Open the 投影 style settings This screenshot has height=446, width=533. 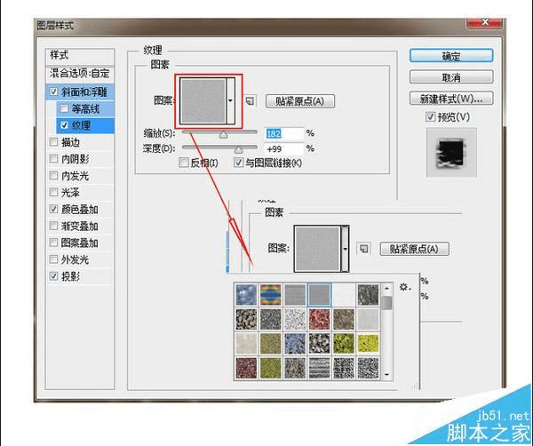(70, 276)
